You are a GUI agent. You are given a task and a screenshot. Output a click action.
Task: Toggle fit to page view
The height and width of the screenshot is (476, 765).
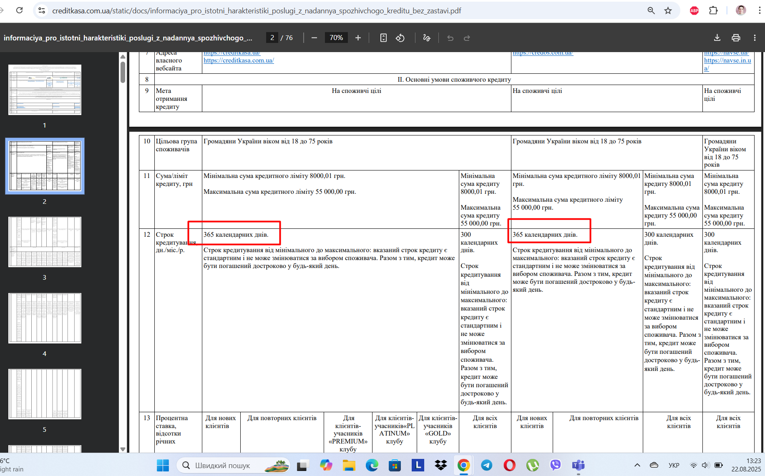pyautogui.click(x=383, y=38)
